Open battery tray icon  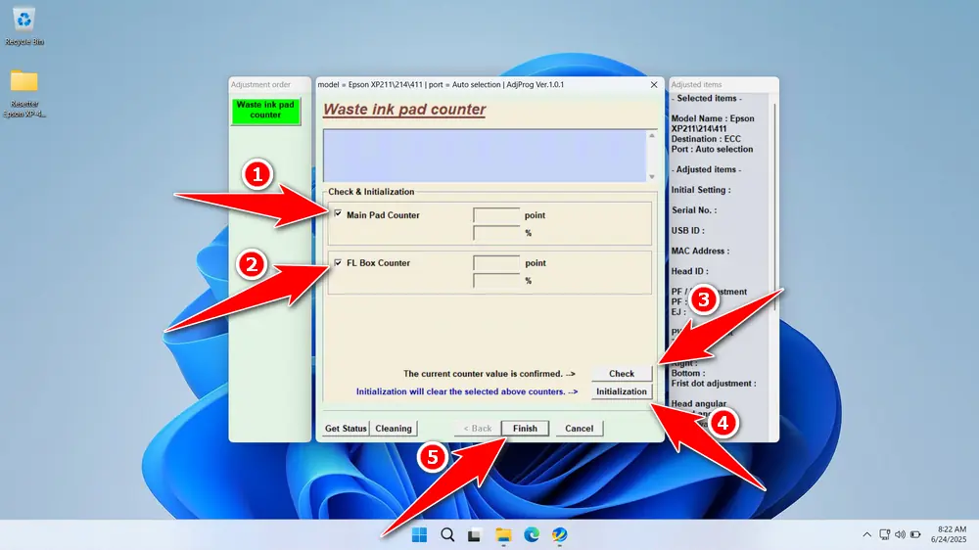[x=915, y=534]
